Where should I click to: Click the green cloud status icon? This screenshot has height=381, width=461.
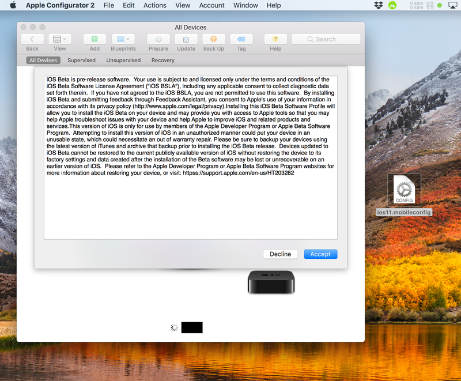[392, 5]
